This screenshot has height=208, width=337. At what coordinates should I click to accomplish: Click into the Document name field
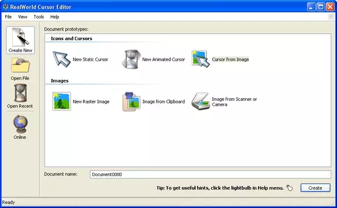[211, 174]
